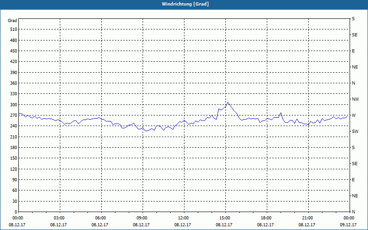Click the 09.12.17 date label

(x=348, y=225)
